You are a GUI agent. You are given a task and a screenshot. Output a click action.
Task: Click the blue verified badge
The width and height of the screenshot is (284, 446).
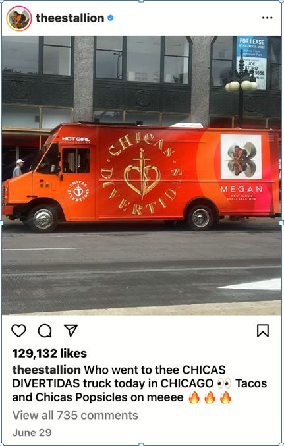click(x=111, y=18)
